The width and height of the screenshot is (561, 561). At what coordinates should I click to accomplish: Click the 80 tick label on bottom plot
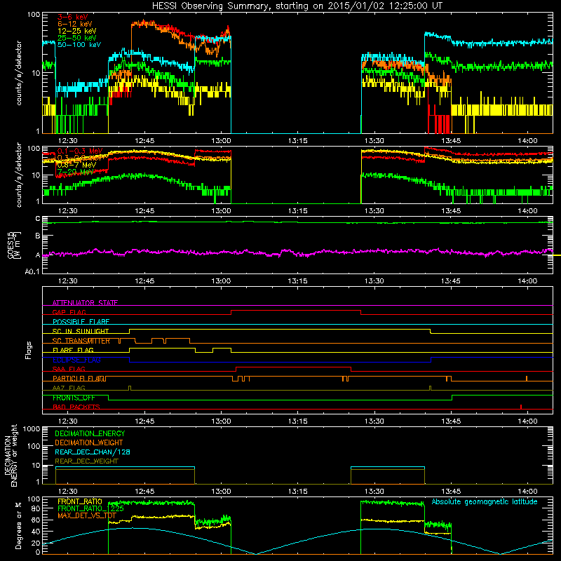tap(36, 508)
